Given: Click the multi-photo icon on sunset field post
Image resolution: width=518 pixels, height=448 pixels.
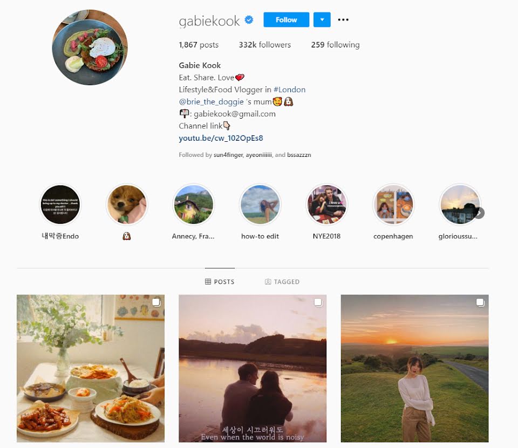Looking at the screenshot, I should coord(480,302).
